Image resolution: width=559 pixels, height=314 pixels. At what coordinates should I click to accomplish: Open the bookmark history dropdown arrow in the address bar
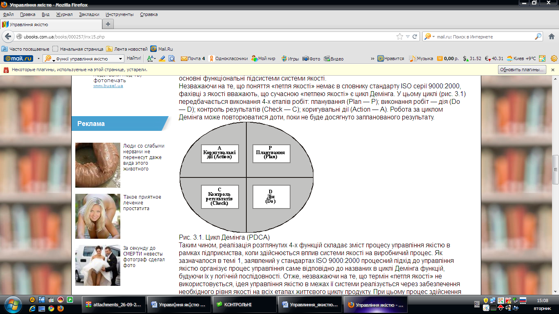(408, 36)
